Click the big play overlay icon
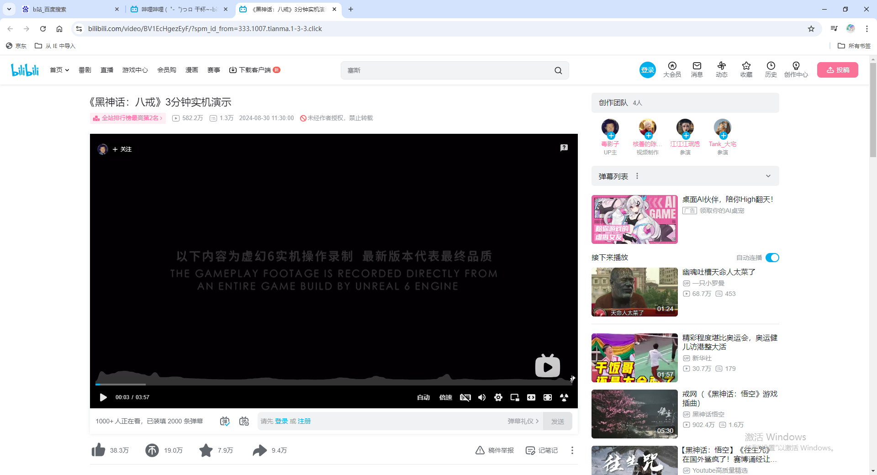 [x=547, y=366]
